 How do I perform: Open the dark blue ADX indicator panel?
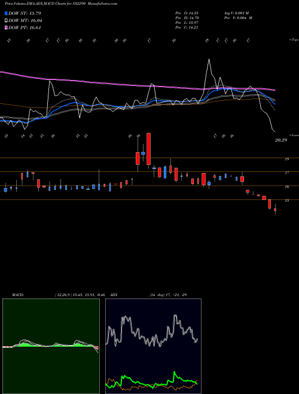tap(153, 346)
